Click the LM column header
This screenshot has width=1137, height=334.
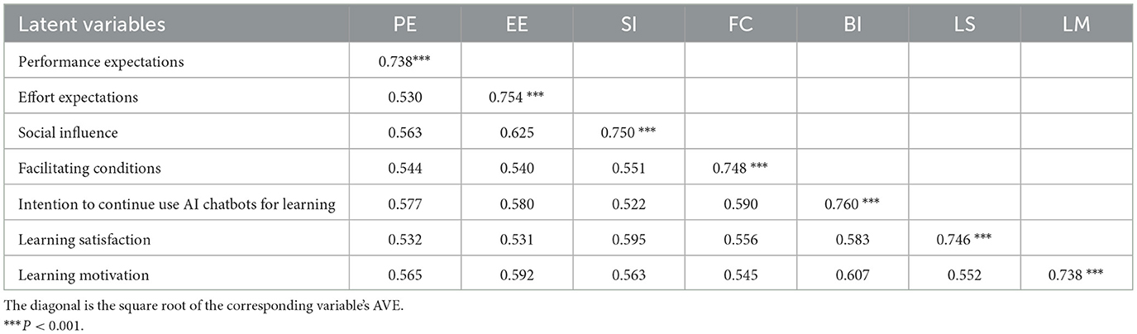(x=1077, y=25)
